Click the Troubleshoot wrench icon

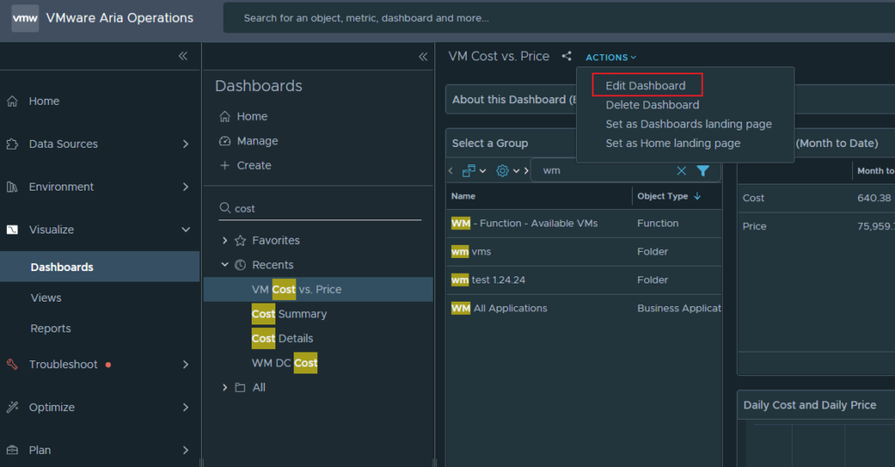[12, 364]
